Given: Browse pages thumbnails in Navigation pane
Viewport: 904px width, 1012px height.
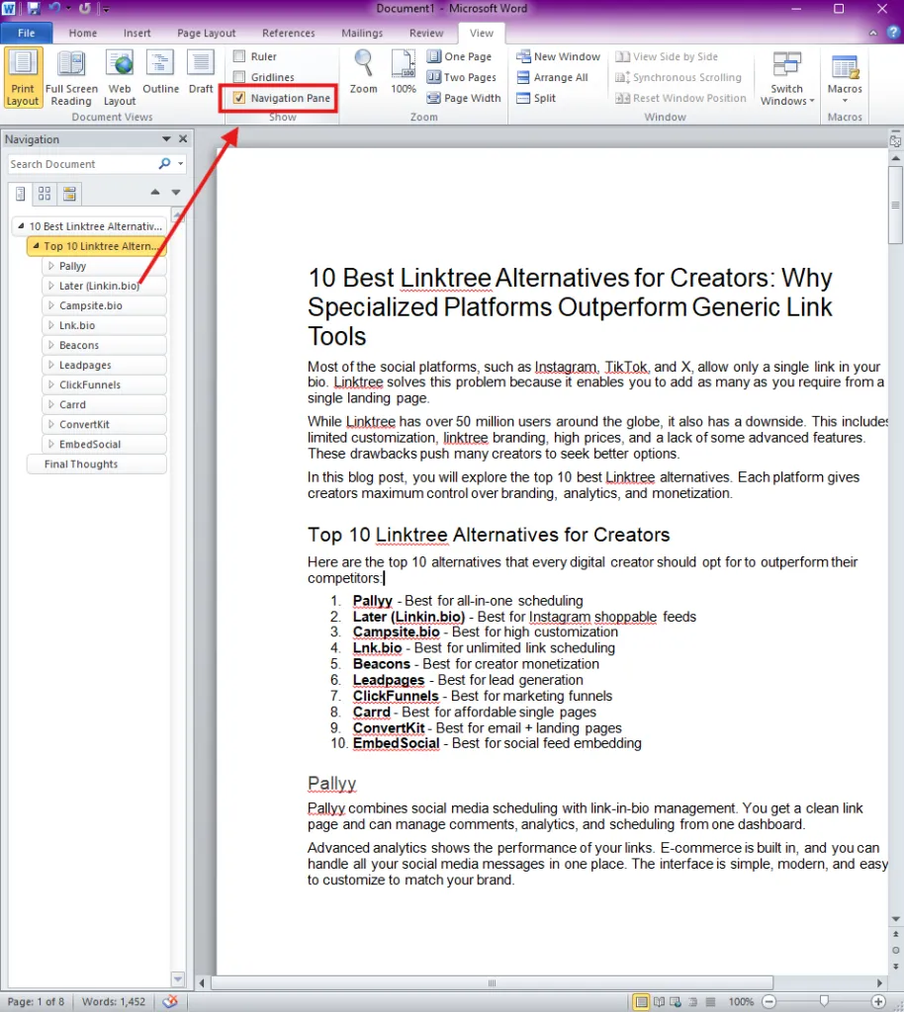Looking at the screenshot, I should coord(45,194).
